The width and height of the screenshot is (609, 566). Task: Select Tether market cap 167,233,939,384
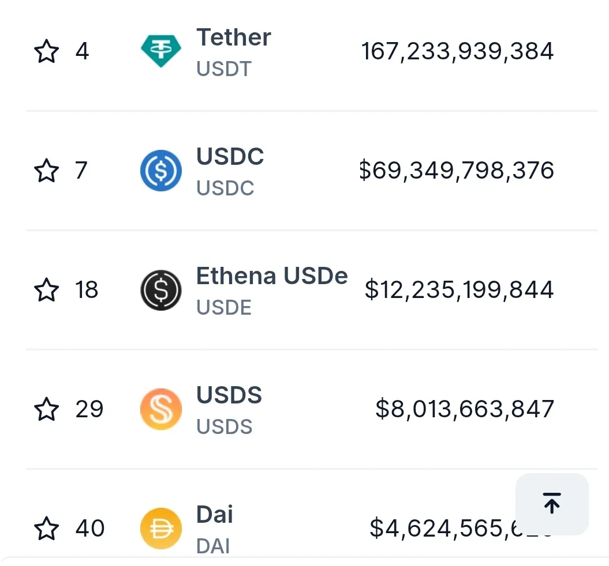point(457,52)
